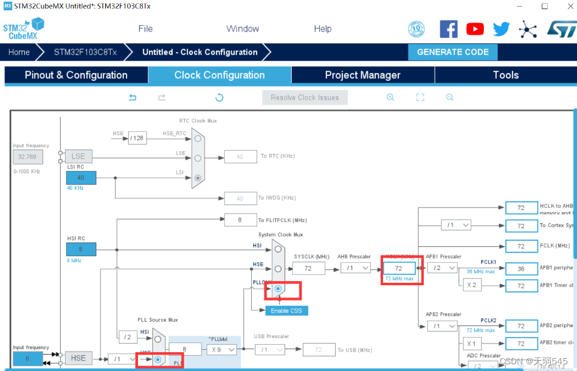This screenshot has height=371, width=577.
Task: Click the FCLK (MHz) 72 output box
Action: (522, 246)
